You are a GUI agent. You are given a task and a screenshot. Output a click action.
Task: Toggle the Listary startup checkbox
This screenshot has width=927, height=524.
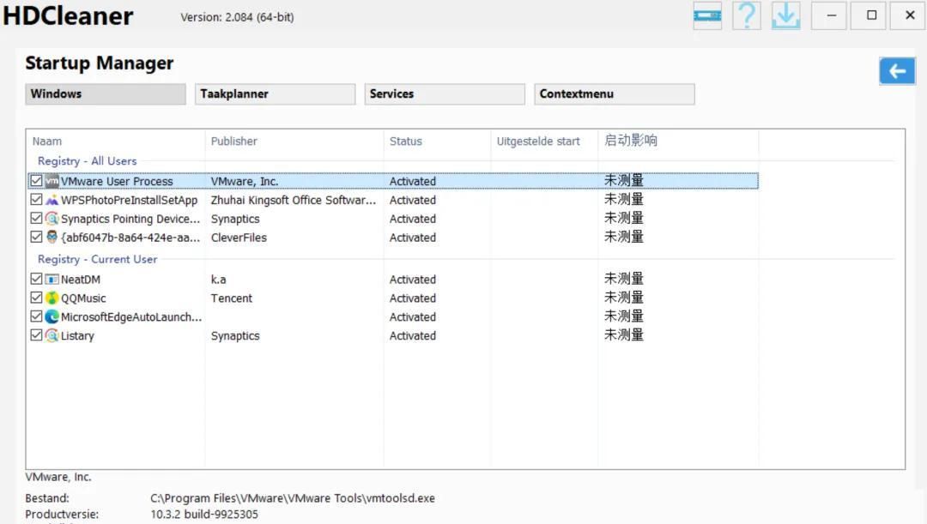[36, 336]
